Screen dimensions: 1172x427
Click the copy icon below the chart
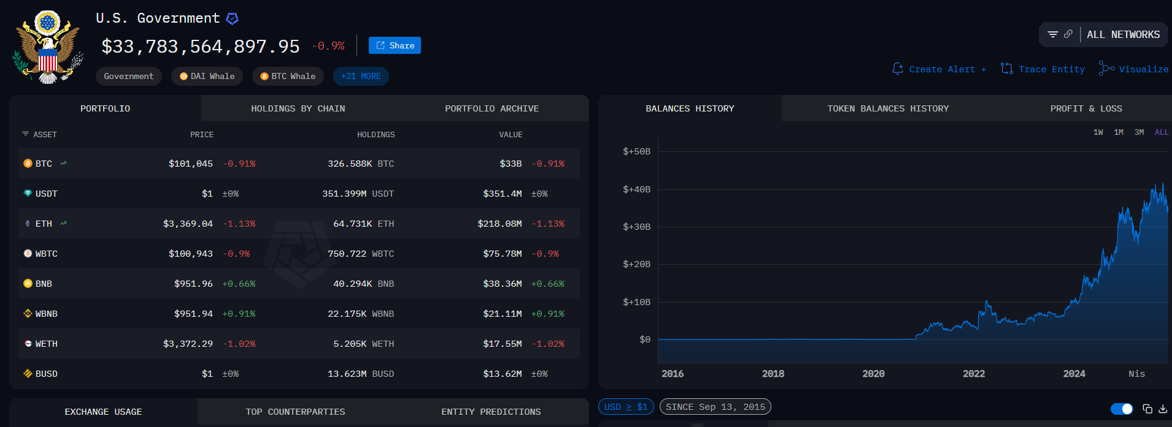point(1147,409)
